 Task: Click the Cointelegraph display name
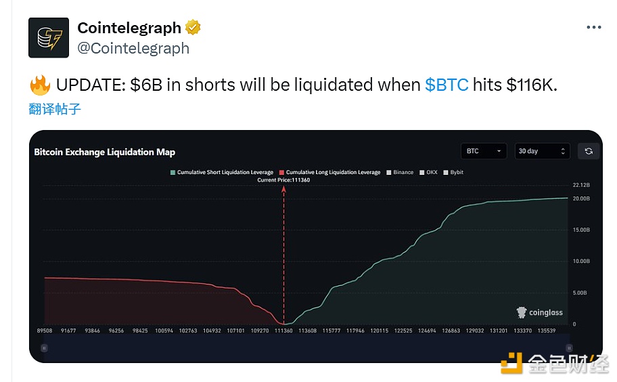129,28
